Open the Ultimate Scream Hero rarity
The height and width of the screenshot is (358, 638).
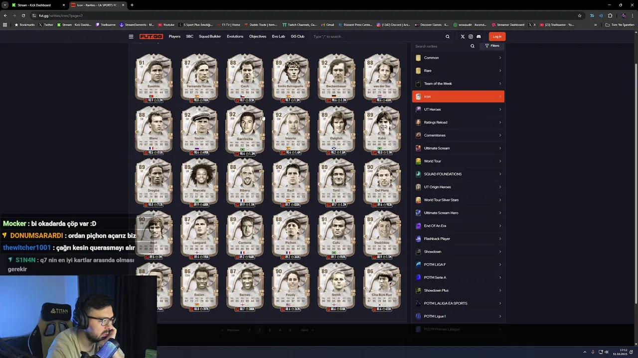point(458,213)
